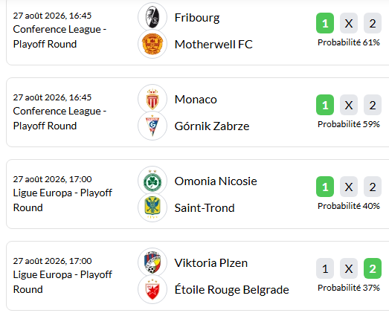389x313 pixels.
Task: Click Omonia Nicosie team name
Action: tap(216, 181)
